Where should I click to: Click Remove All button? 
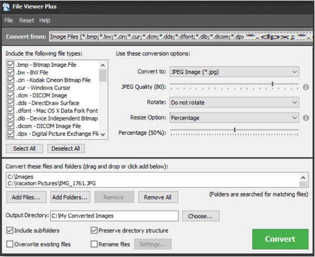(158, 197)
